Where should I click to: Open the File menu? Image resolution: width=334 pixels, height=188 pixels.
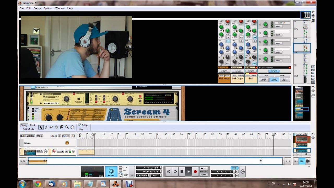[22, 8]
